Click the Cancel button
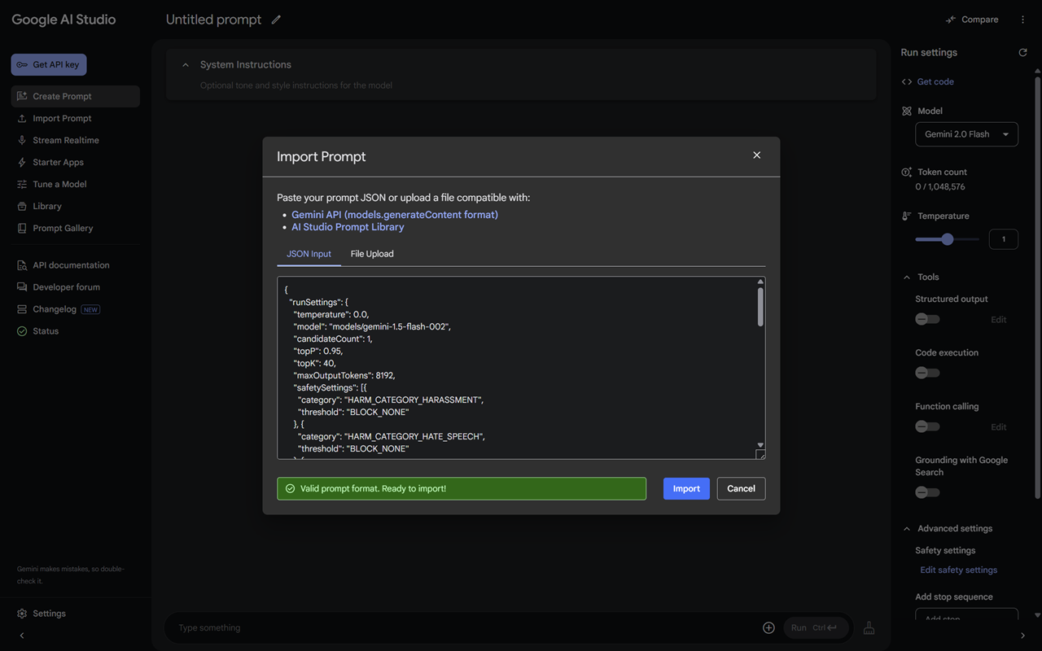The image size is (1042, 651). [x=741, y=488]
